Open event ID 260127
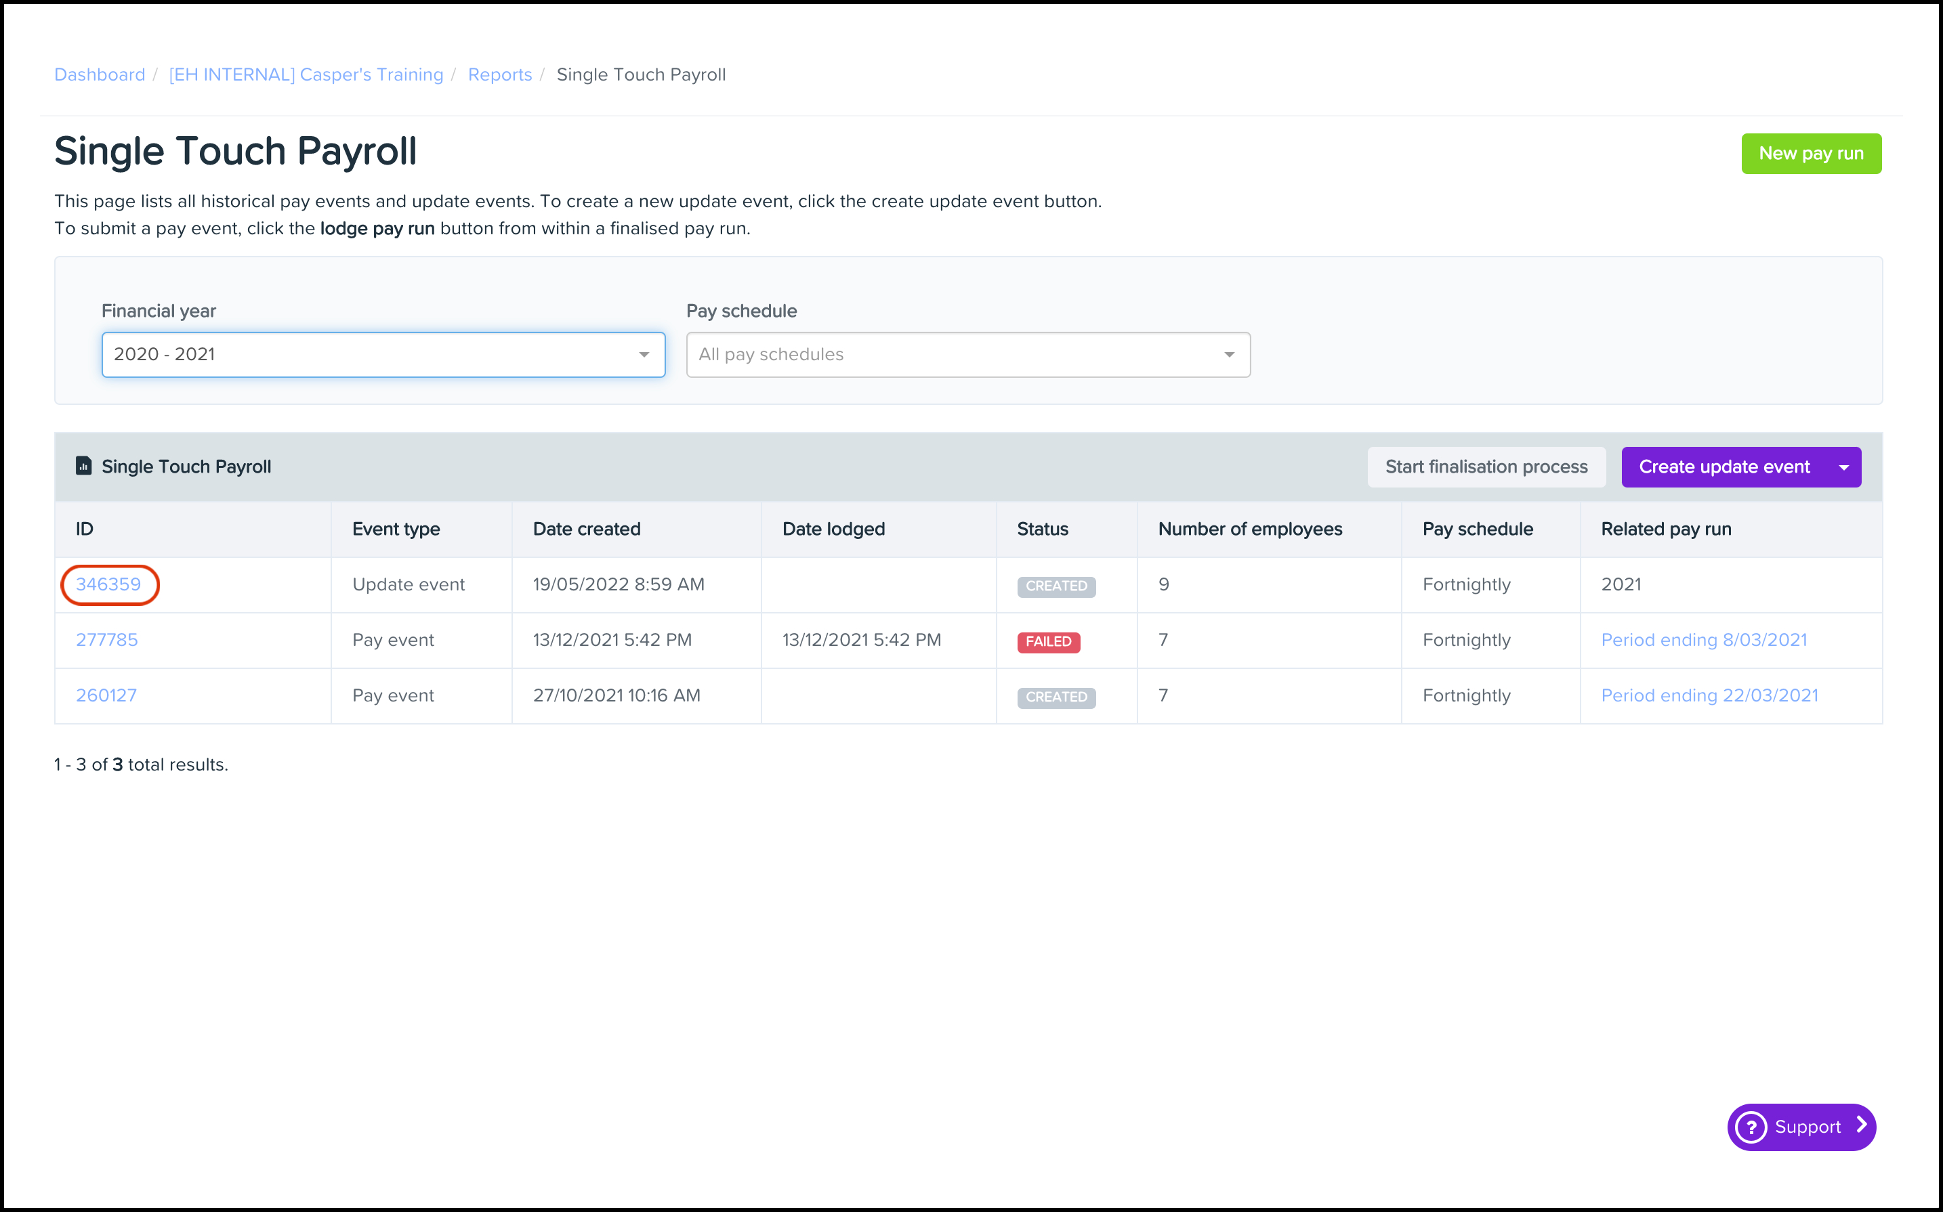1943x1212 pixels. pos(106,695)
